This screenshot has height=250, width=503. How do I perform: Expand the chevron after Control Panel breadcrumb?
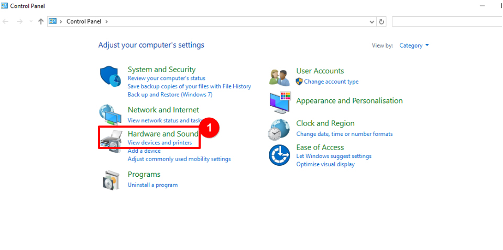[107, 21]
